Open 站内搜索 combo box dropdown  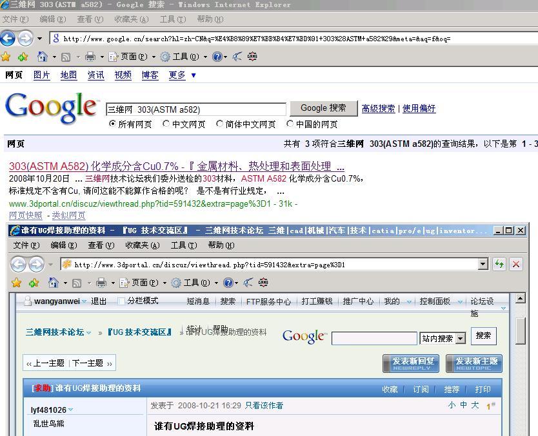point(461,338)
